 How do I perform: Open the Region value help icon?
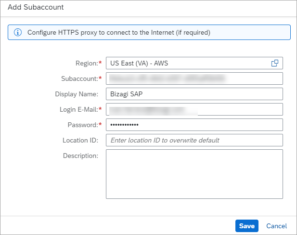275,63
